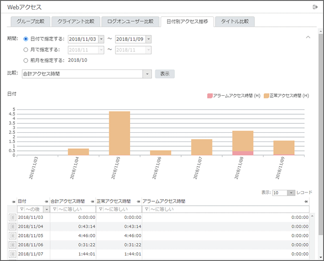
Task: Open the start date 2018/11/03 dropdown
Action: click(102, 39)
